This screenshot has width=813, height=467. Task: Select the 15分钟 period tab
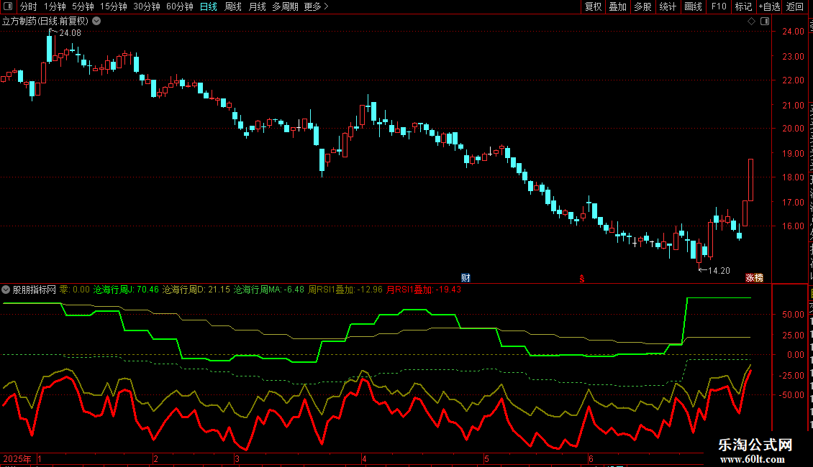[113, 6]
